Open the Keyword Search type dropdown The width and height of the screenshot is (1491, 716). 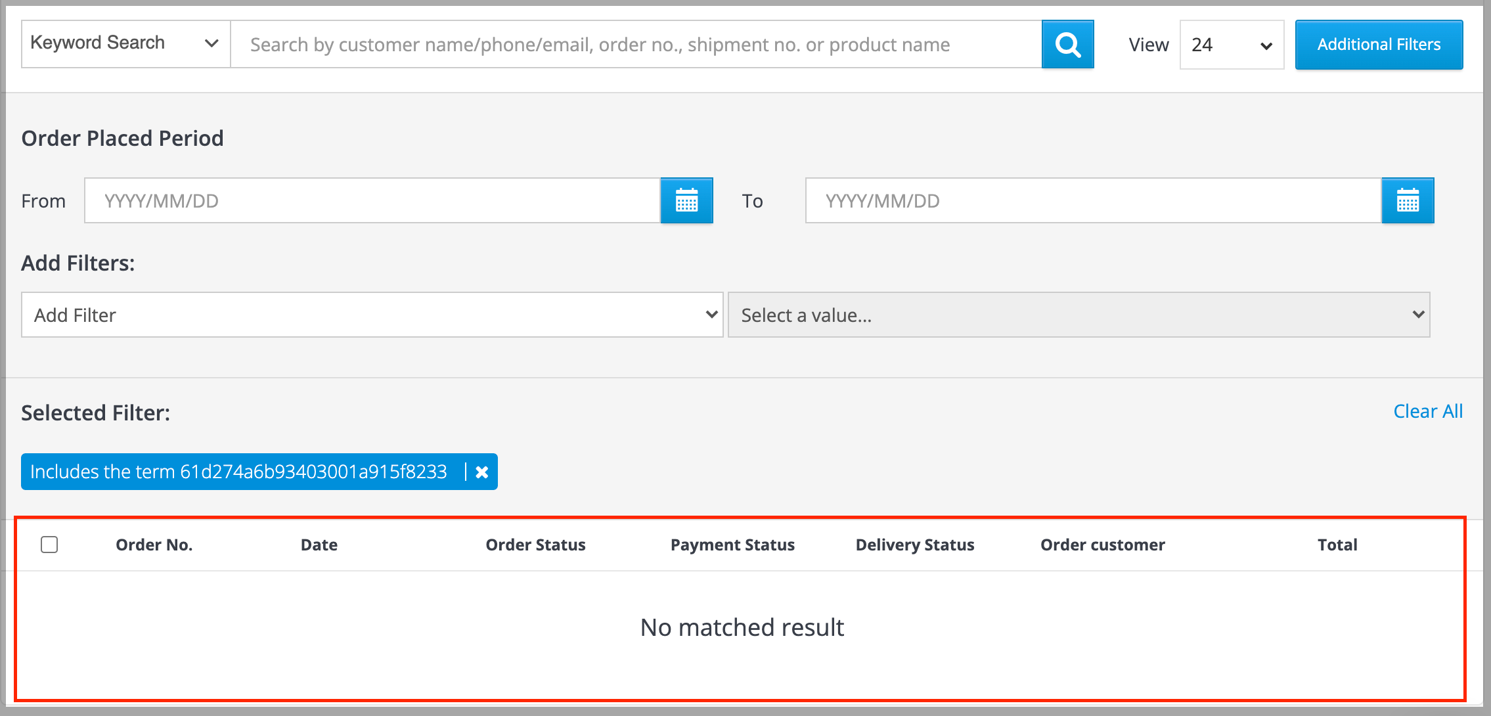tap(125, 44)
